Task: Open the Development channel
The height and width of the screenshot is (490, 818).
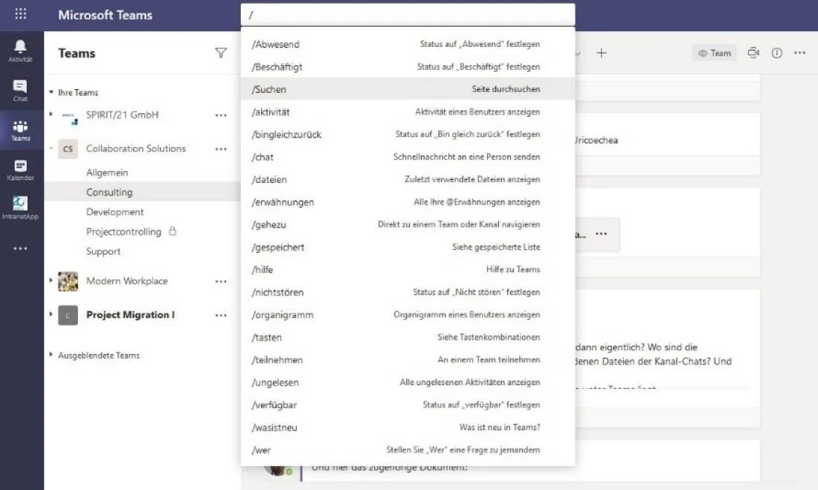Action: [x=115, y=212]
